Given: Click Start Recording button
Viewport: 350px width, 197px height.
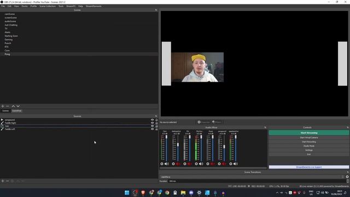Looking at the screenshot, I should pos(309,142).
